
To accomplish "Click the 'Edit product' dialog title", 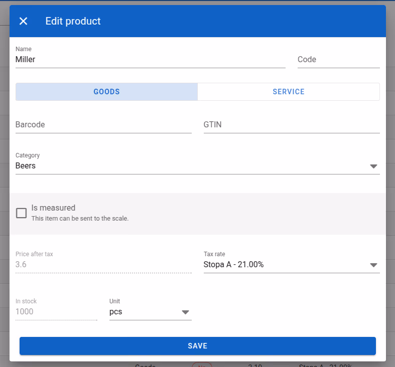I will coord(73,21).
